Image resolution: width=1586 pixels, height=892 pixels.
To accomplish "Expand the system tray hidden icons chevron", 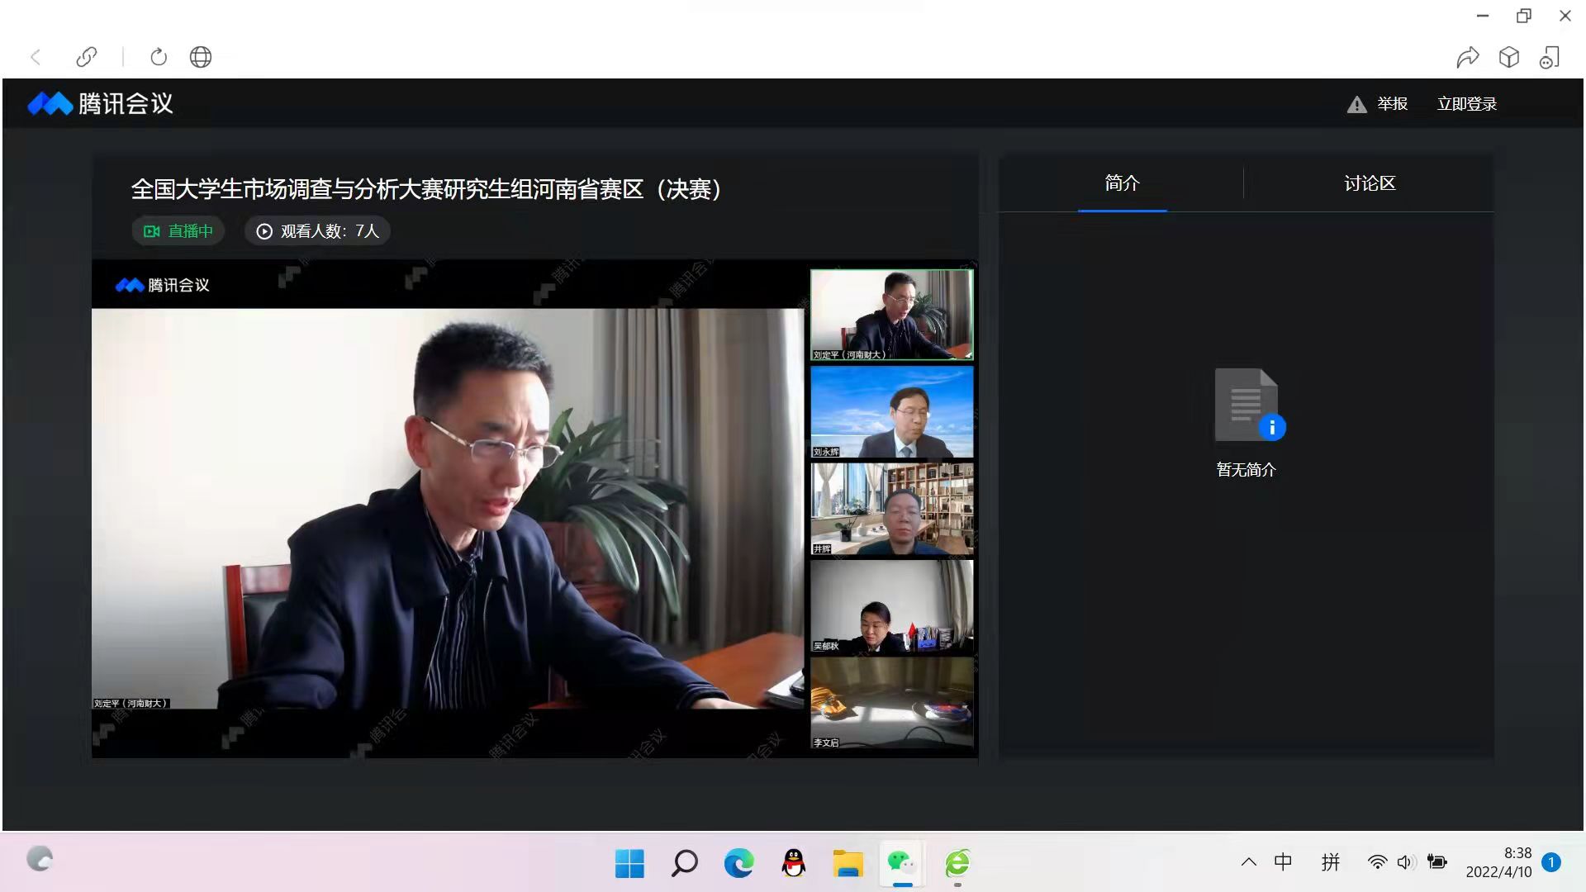I will pos(1248,862).
